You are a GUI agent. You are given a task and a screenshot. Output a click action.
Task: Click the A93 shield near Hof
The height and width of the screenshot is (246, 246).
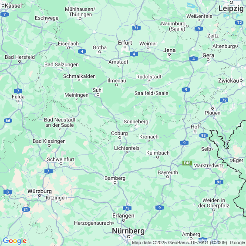203,135
